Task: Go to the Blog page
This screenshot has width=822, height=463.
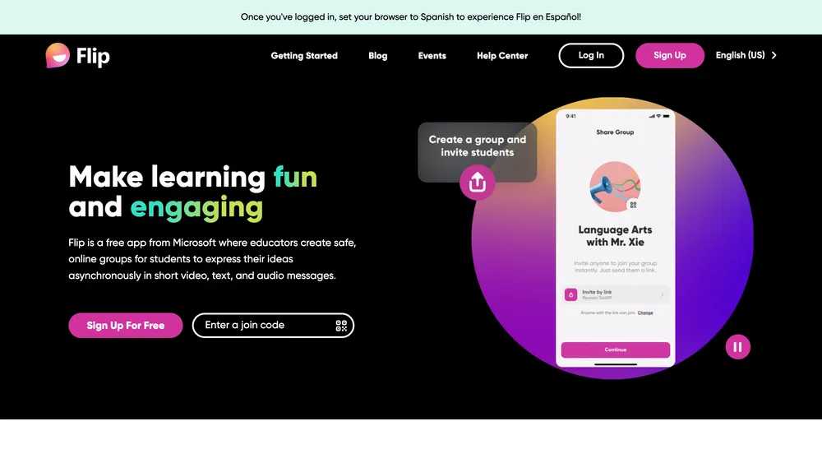Action: click(377, 56)
